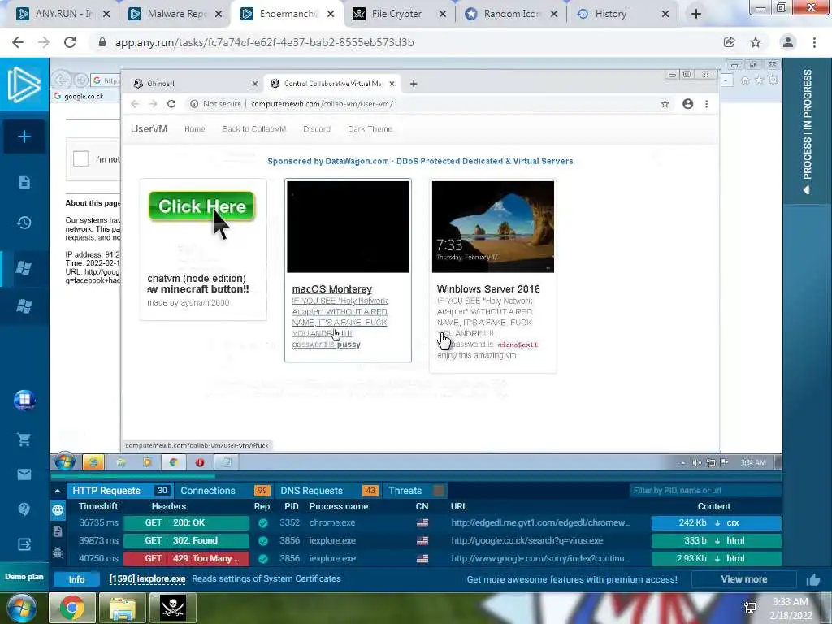The height and width of the screenshot is (624, 832).
Task: Select the Connections tab
Action: 224,491
